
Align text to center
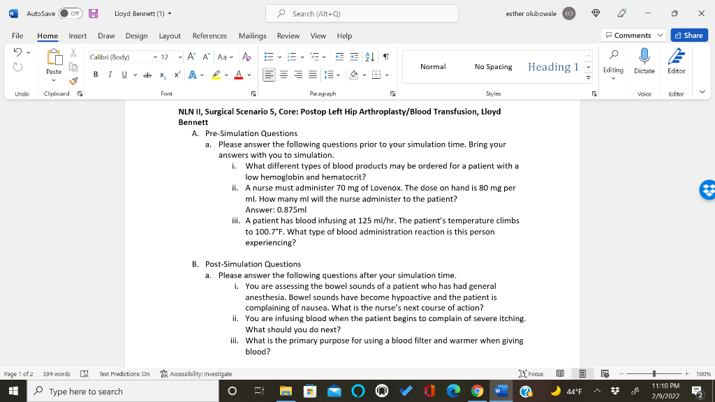[283, 75]
